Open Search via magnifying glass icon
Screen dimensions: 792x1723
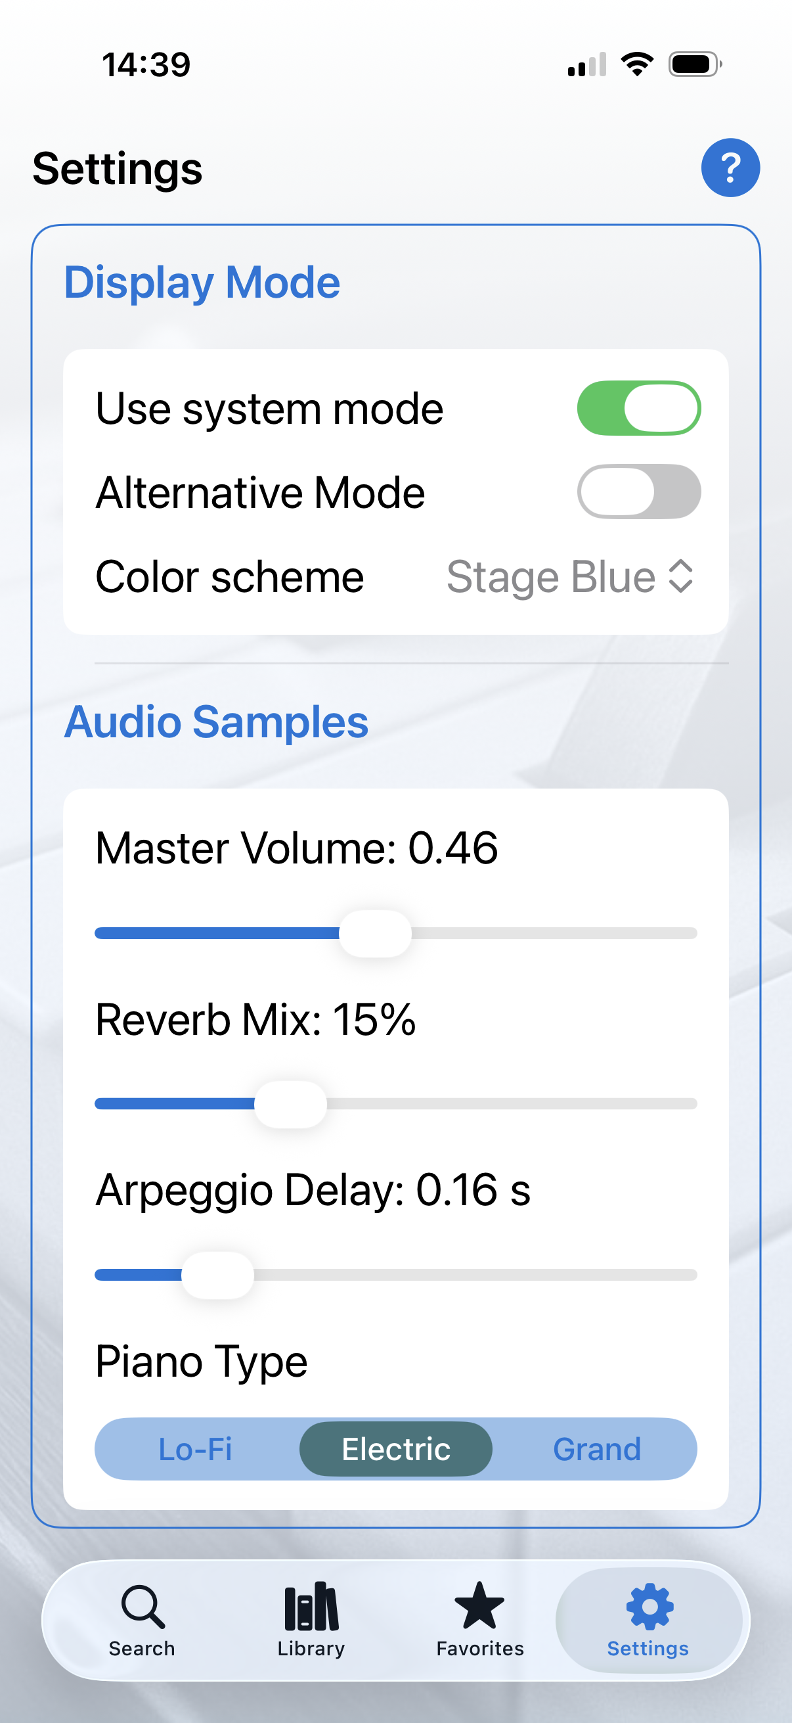point(143,1606)
